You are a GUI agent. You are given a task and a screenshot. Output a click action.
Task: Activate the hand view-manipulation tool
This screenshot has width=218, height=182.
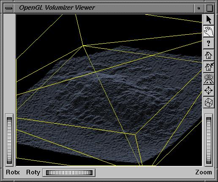click(209, 31)
